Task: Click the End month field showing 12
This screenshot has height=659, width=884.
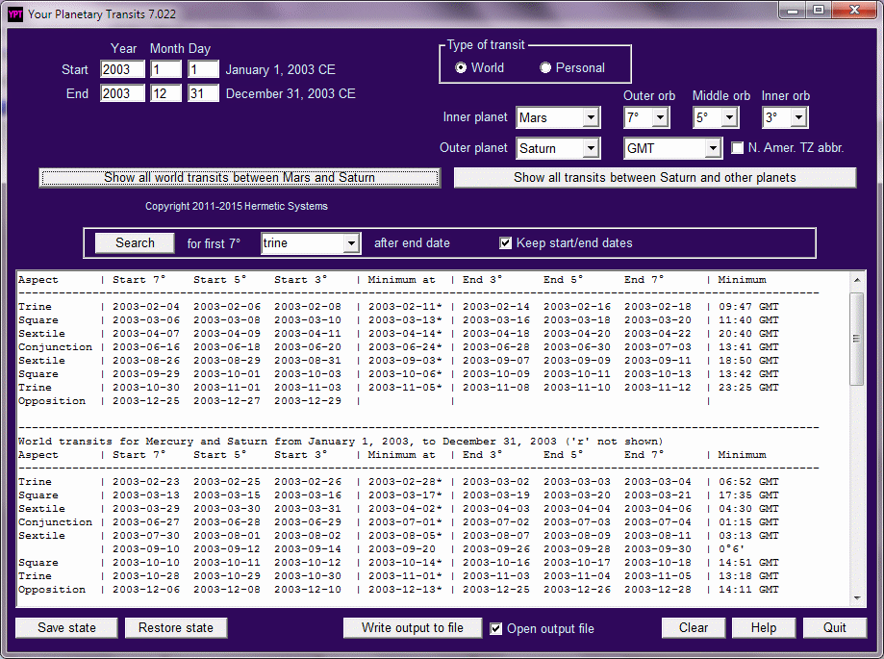Action: pos(165,93)
